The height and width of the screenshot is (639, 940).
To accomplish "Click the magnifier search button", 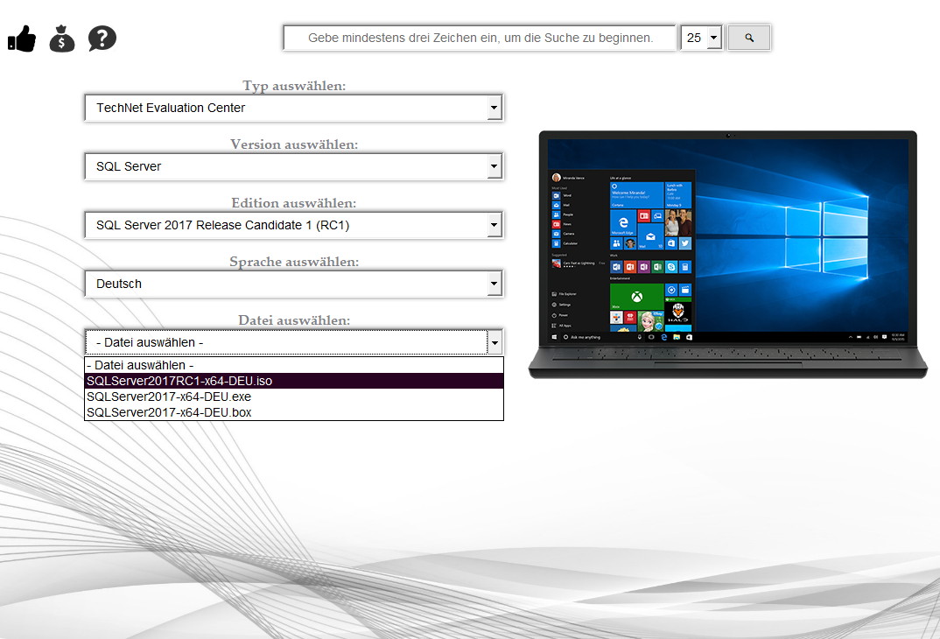I will click(x=749, y=38).
